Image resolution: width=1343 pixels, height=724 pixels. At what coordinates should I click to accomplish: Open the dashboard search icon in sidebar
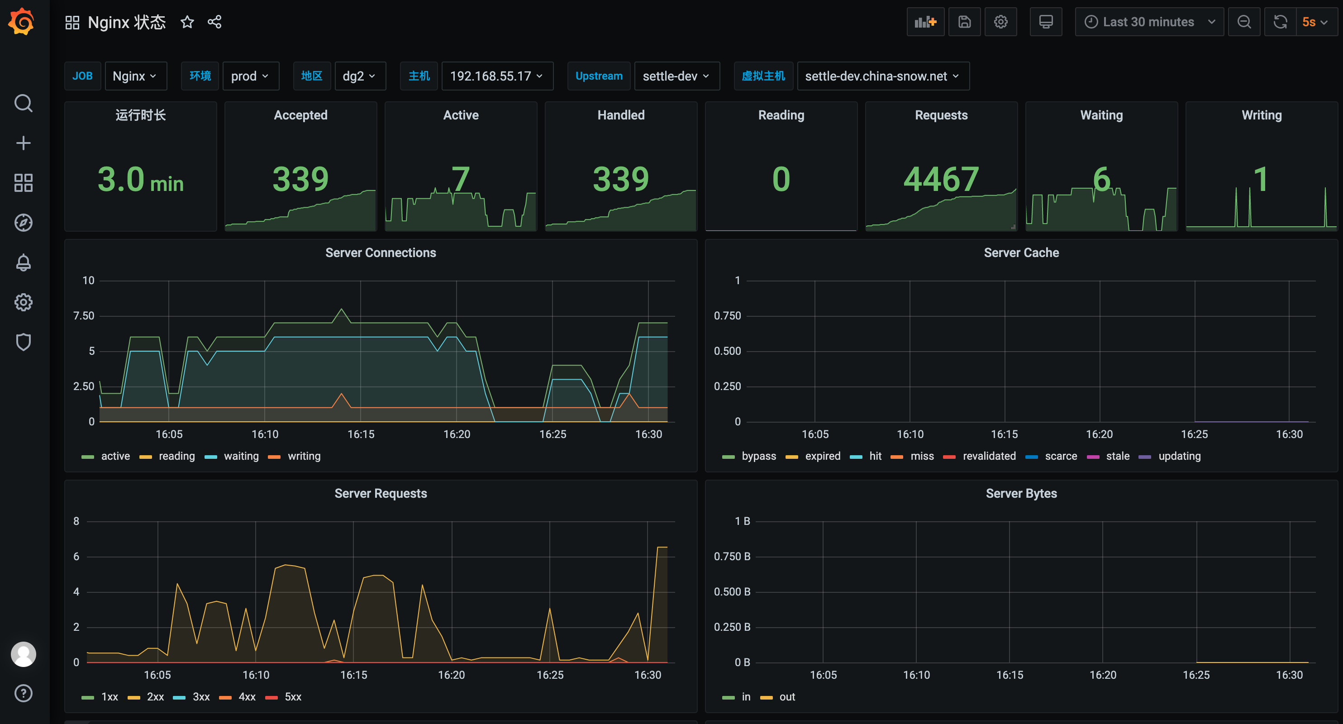24,103
